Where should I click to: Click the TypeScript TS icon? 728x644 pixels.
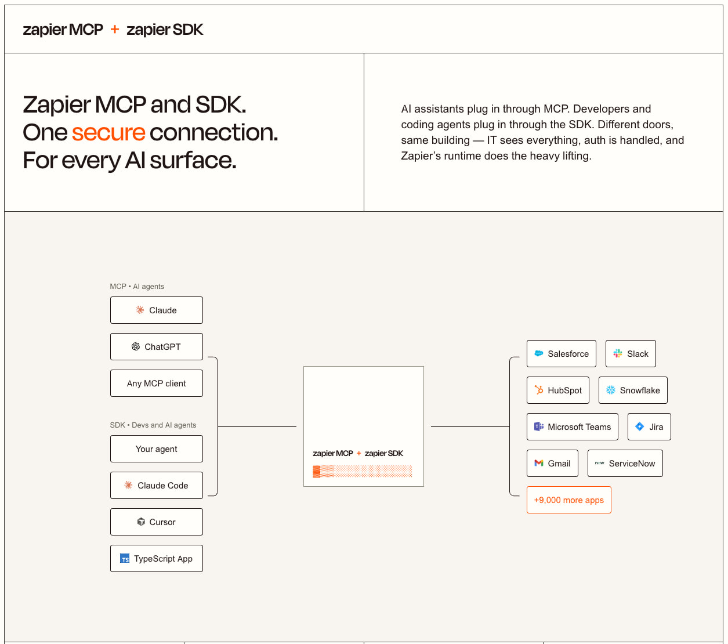coord(125,559)
